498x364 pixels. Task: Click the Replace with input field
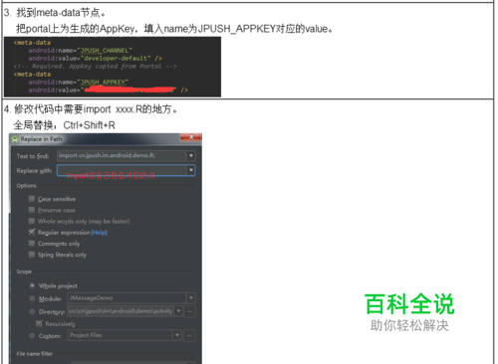tap(122, 170)
